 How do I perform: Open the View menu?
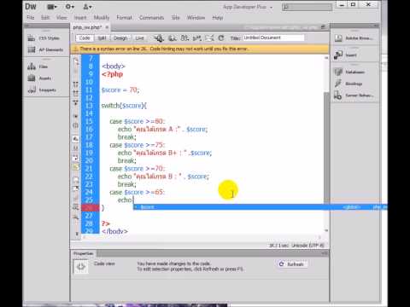(x=61, y=18)
